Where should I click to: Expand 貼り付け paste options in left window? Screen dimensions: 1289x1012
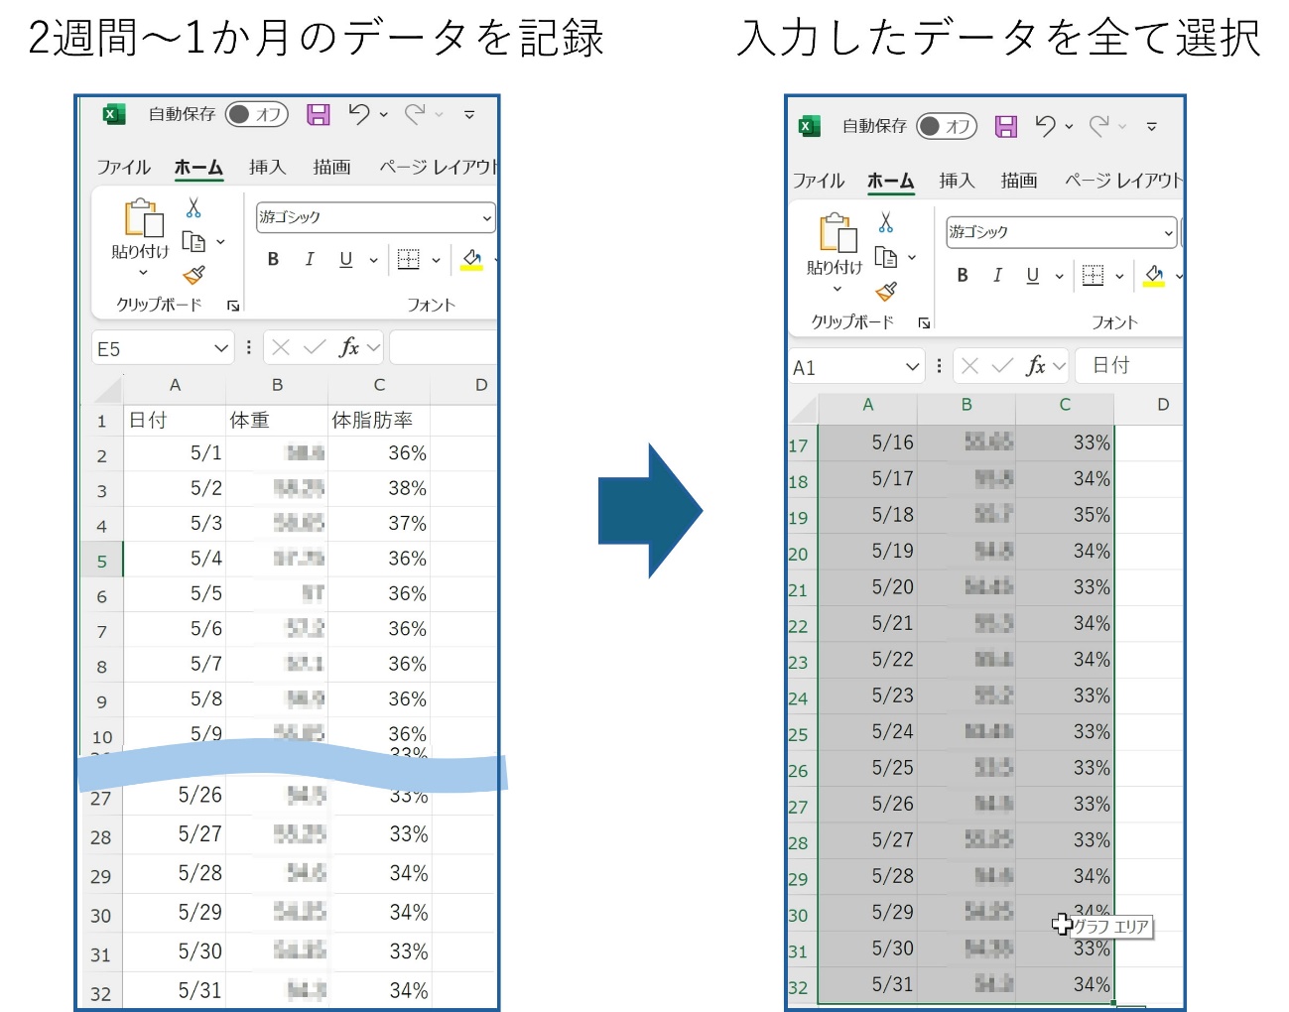[x=143, y=273]
